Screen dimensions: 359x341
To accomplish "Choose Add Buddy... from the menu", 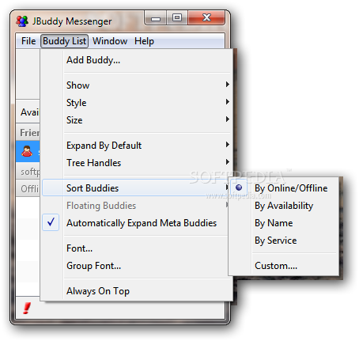I will coord(137,60).
